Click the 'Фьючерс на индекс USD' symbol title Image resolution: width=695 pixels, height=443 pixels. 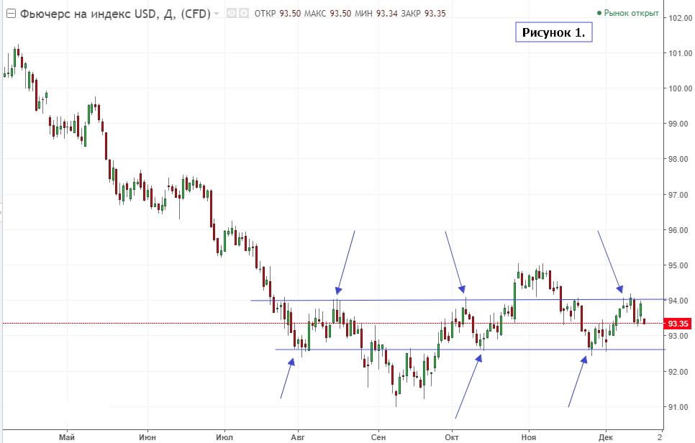(x=81, y=14)
